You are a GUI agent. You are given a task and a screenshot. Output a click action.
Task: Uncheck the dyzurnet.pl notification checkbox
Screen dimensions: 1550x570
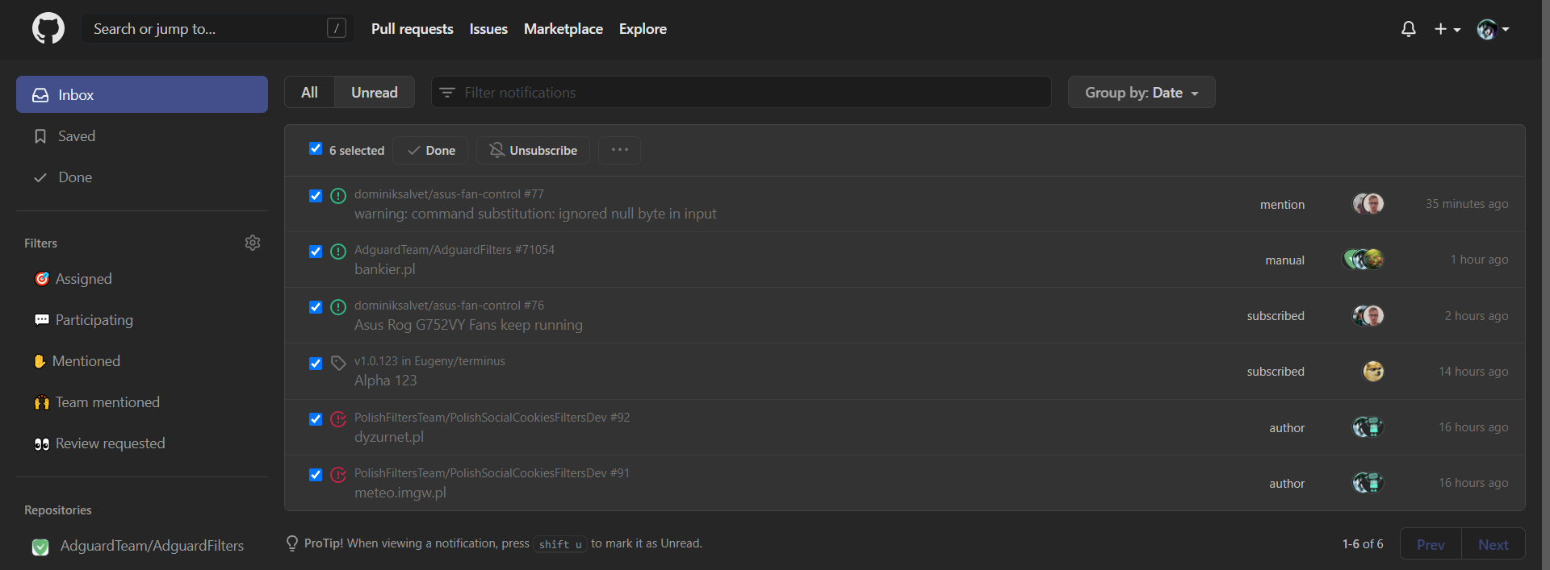click(316, 419)
